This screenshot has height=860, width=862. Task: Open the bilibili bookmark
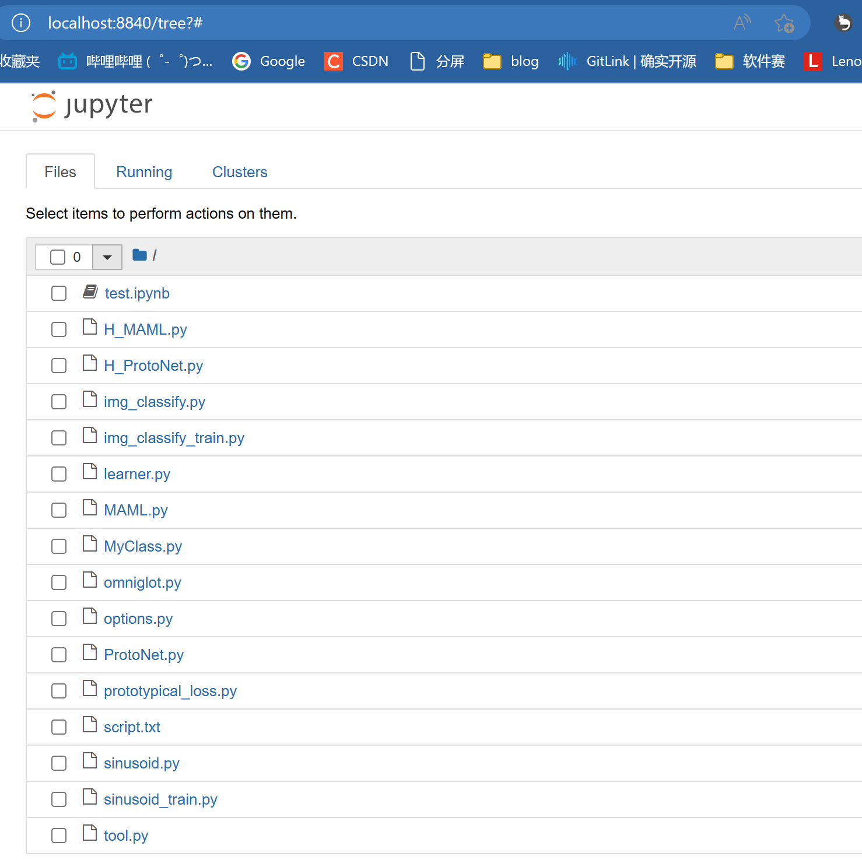(135, 61)
